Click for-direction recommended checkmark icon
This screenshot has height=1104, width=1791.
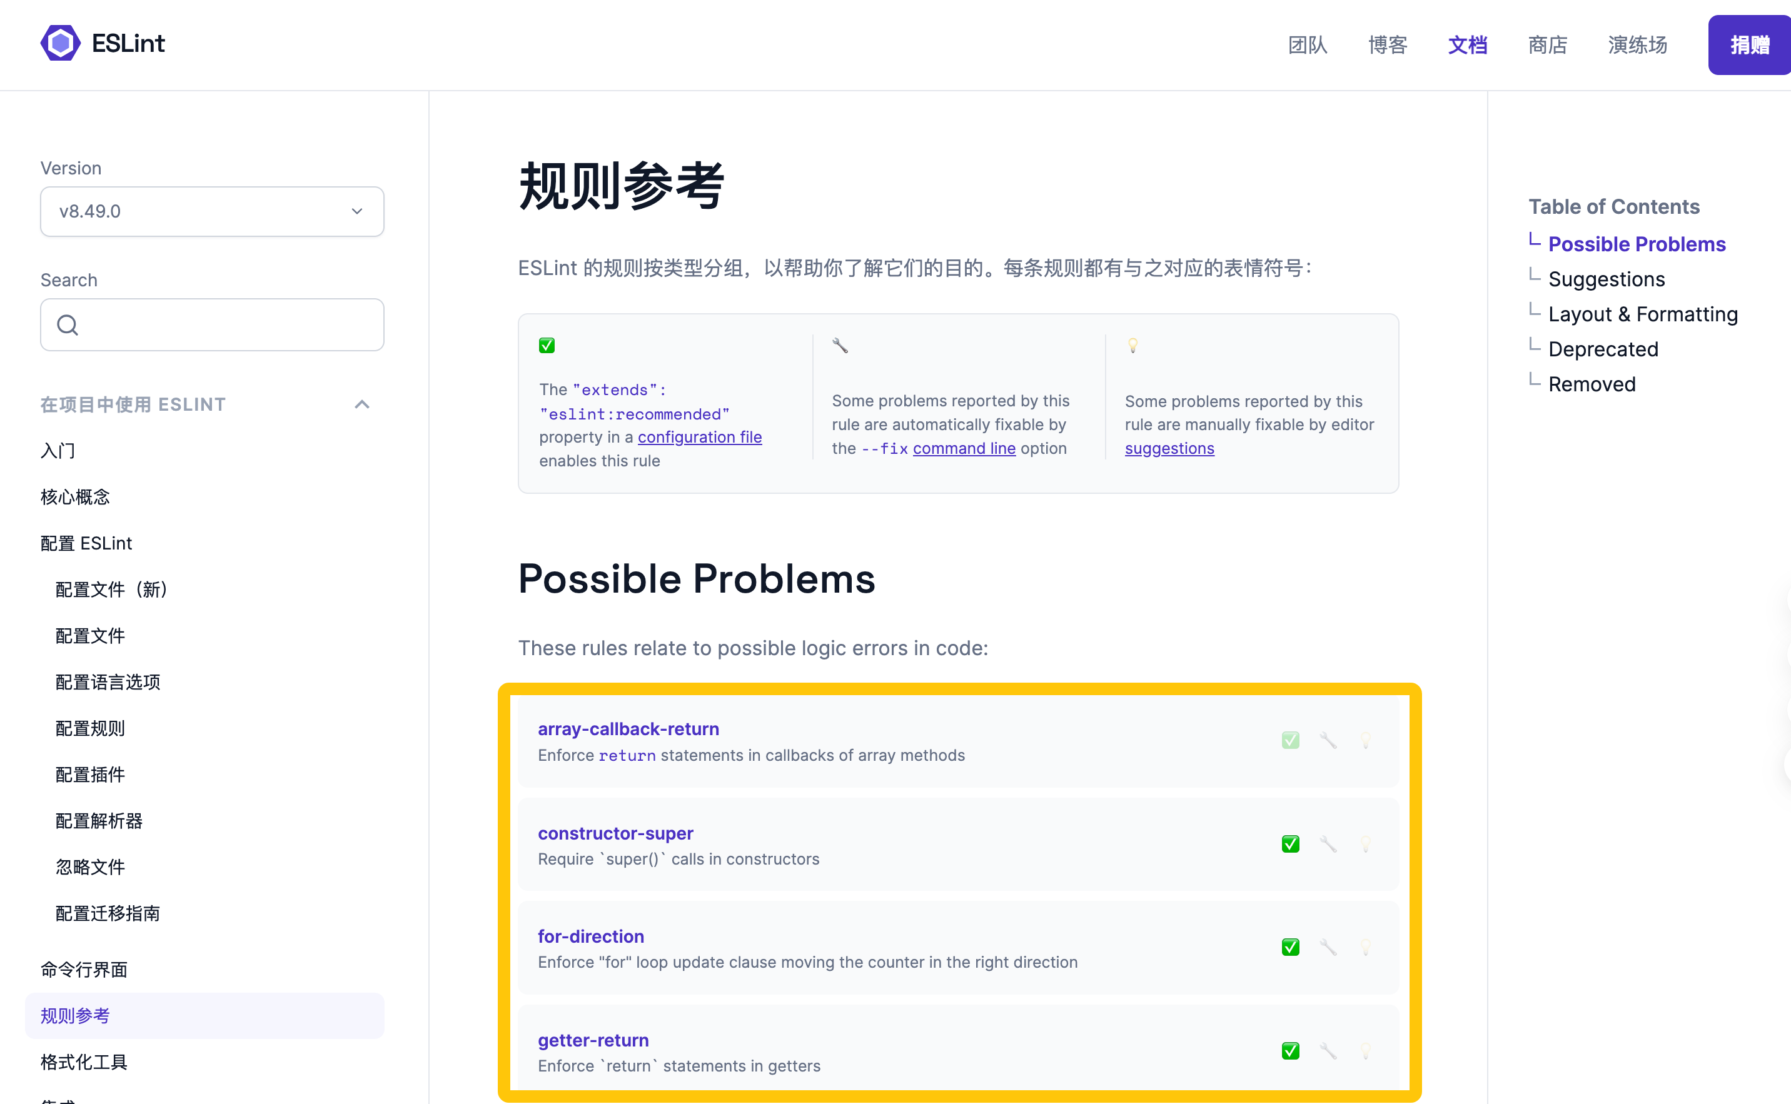1291,947
